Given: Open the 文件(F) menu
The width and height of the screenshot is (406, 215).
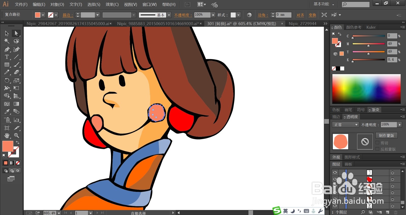Looking at the screenshot, I should [x=21, y=4].
